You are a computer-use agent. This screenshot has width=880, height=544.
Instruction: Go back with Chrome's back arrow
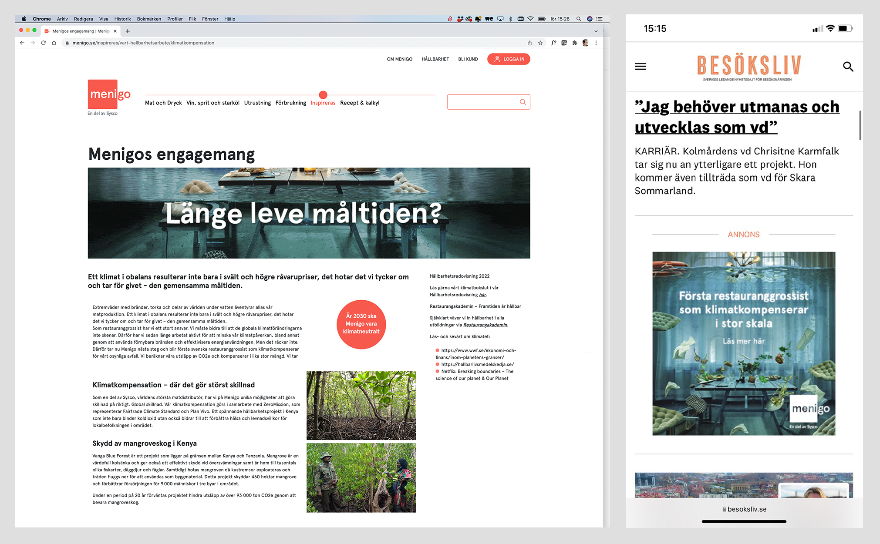(22, 43)
